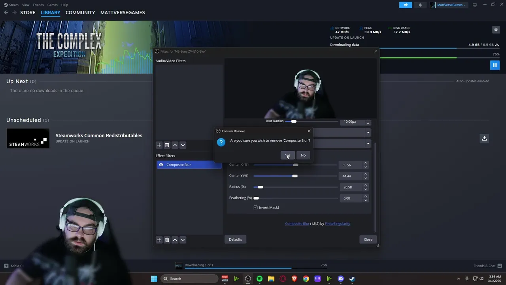
Task: Switch to LIBRARY tab
Action: point(51,13)
